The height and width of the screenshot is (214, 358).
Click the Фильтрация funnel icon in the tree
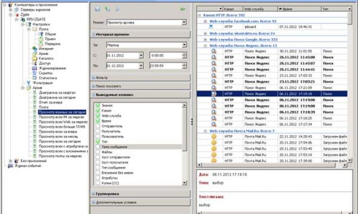pos(28,83)
